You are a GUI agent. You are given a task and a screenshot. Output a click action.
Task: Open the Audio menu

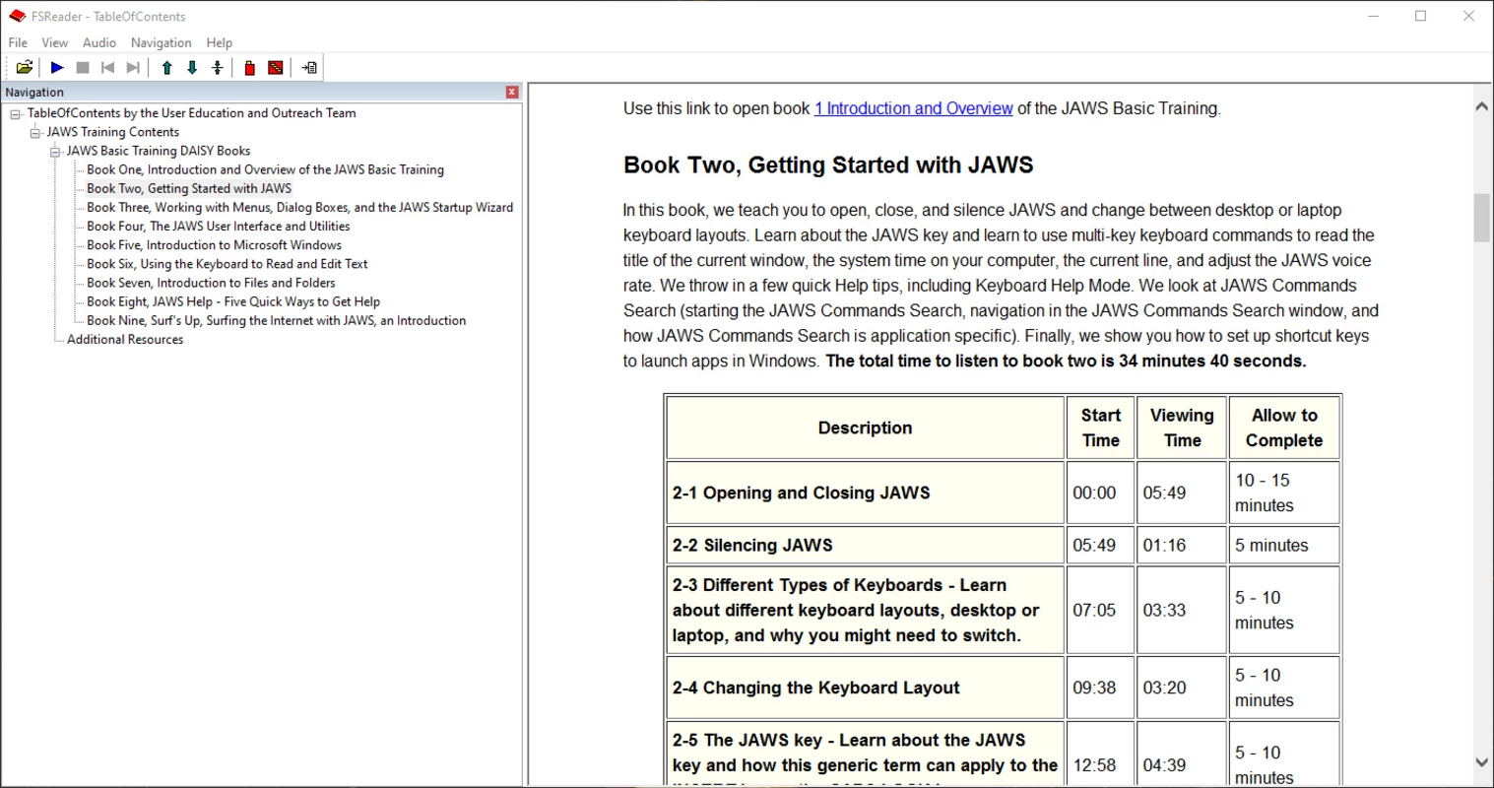click(98, 42)
